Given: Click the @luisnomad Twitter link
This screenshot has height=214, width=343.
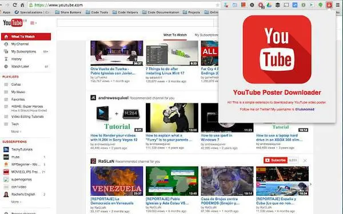Looking at the screenshot, I should pyautogui.click(x=305, y=109).
